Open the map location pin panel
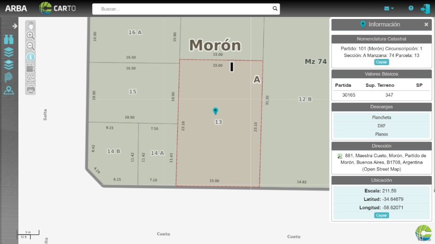This screenshot has width=435, height=244. [9, 90]
